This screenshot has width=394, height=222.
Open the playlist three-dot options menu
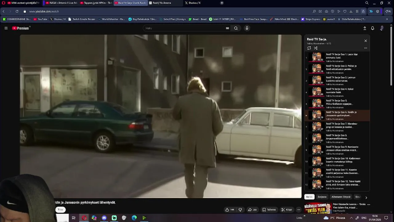(x=366, y=48)
